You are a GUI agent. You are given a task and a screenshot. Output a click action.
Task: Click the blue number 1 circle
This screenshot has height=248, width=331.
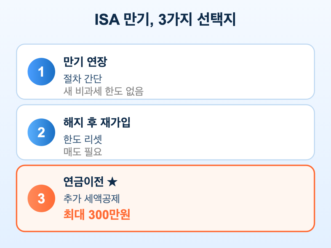tap(41, 72)
